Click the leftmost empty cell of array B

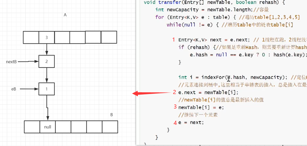tap(32, 127)
